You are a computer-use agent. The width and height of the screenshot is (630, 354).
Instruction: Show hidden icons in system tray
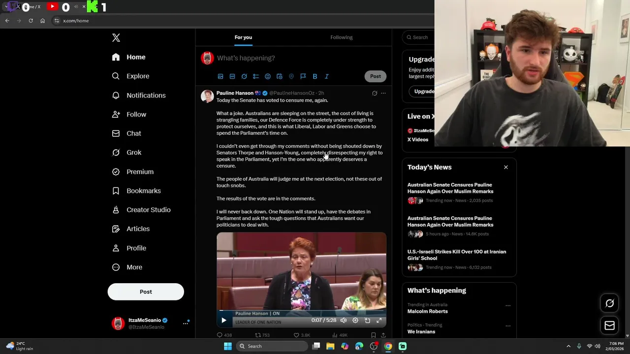pos(568,346)
